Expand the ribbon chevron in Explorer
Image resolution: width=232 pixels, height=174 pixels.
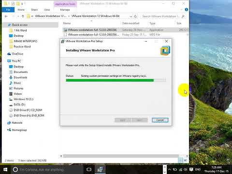coord(182,10)
